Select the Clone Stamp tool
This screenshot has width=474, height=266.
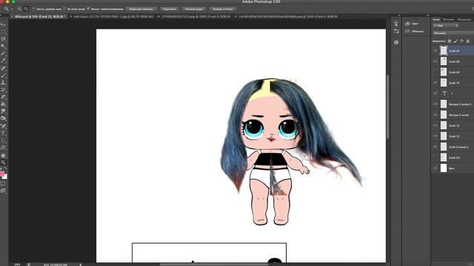(3, 83)
